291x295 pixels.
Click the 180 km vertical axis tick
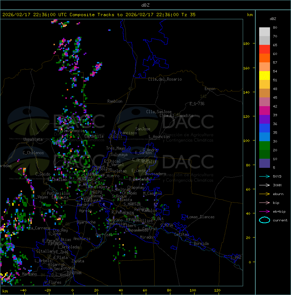coord(246,44)
